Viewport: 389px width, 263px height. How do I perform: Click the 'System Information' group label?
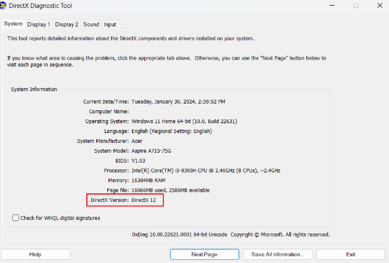click(x=34, y=89)
